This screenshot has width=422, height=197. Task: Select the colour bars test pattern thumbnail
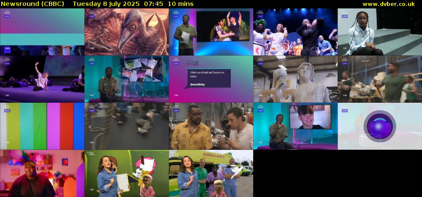[x=42, y=126]
